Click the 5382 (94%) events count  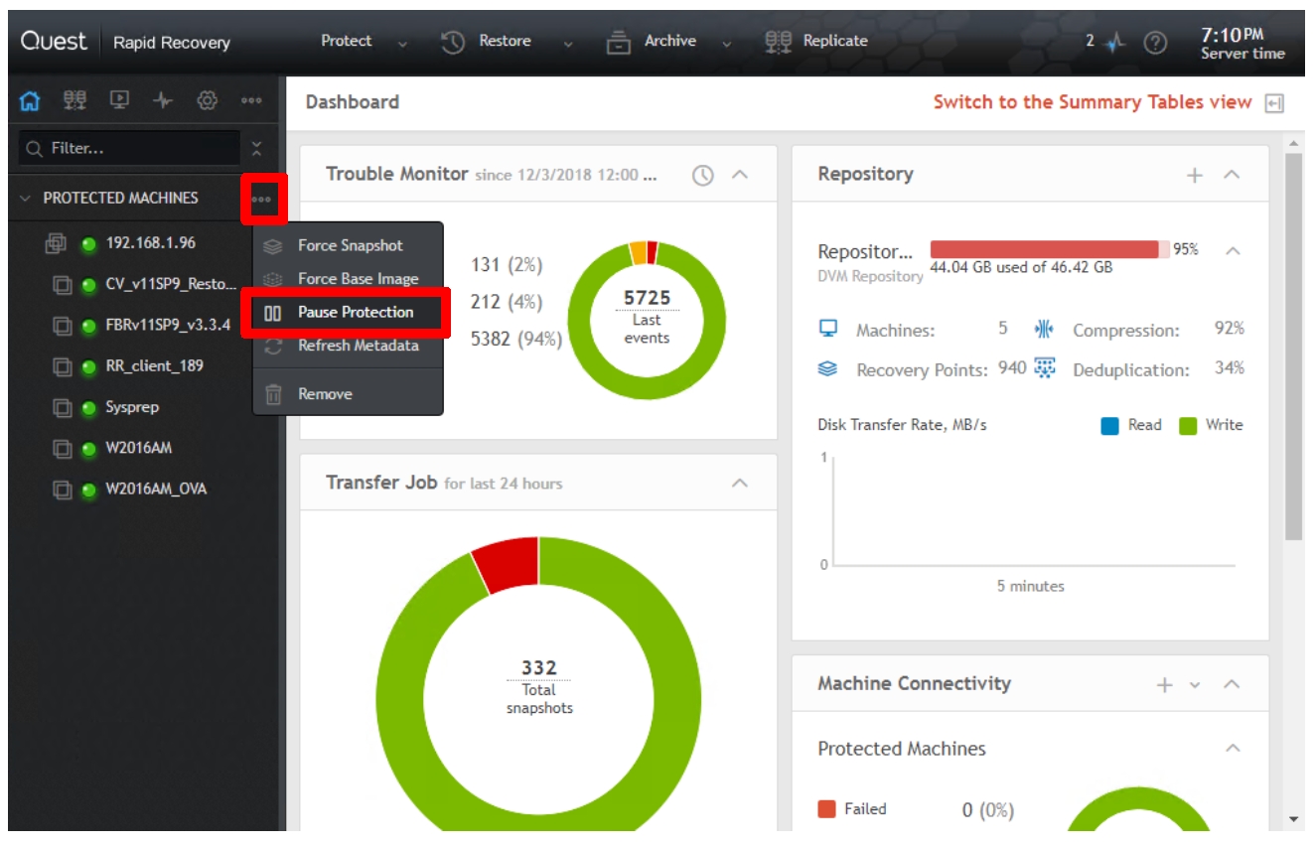point(516,340)
